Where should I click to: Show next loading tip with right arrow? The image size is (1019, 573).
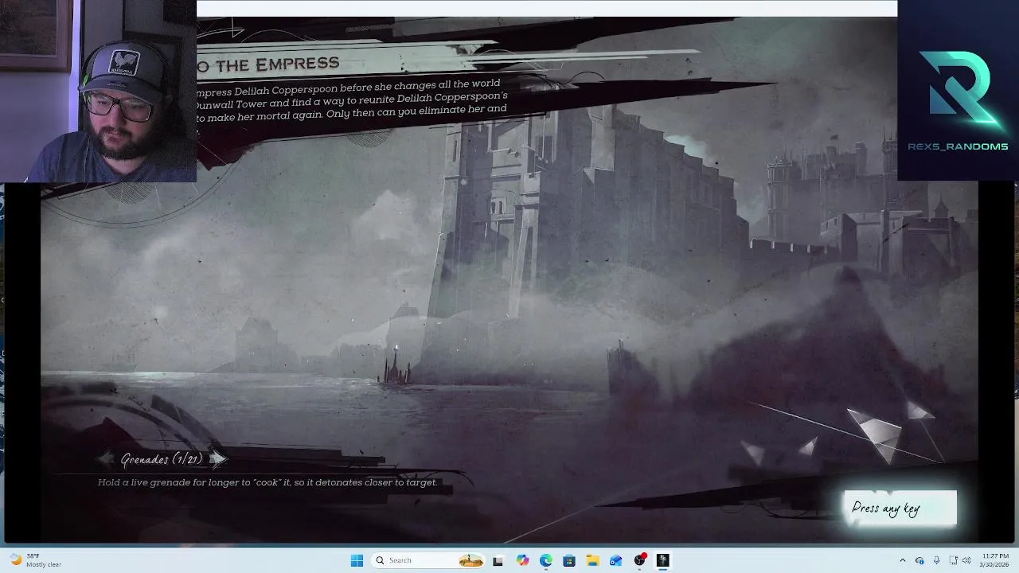pos(217,458)
